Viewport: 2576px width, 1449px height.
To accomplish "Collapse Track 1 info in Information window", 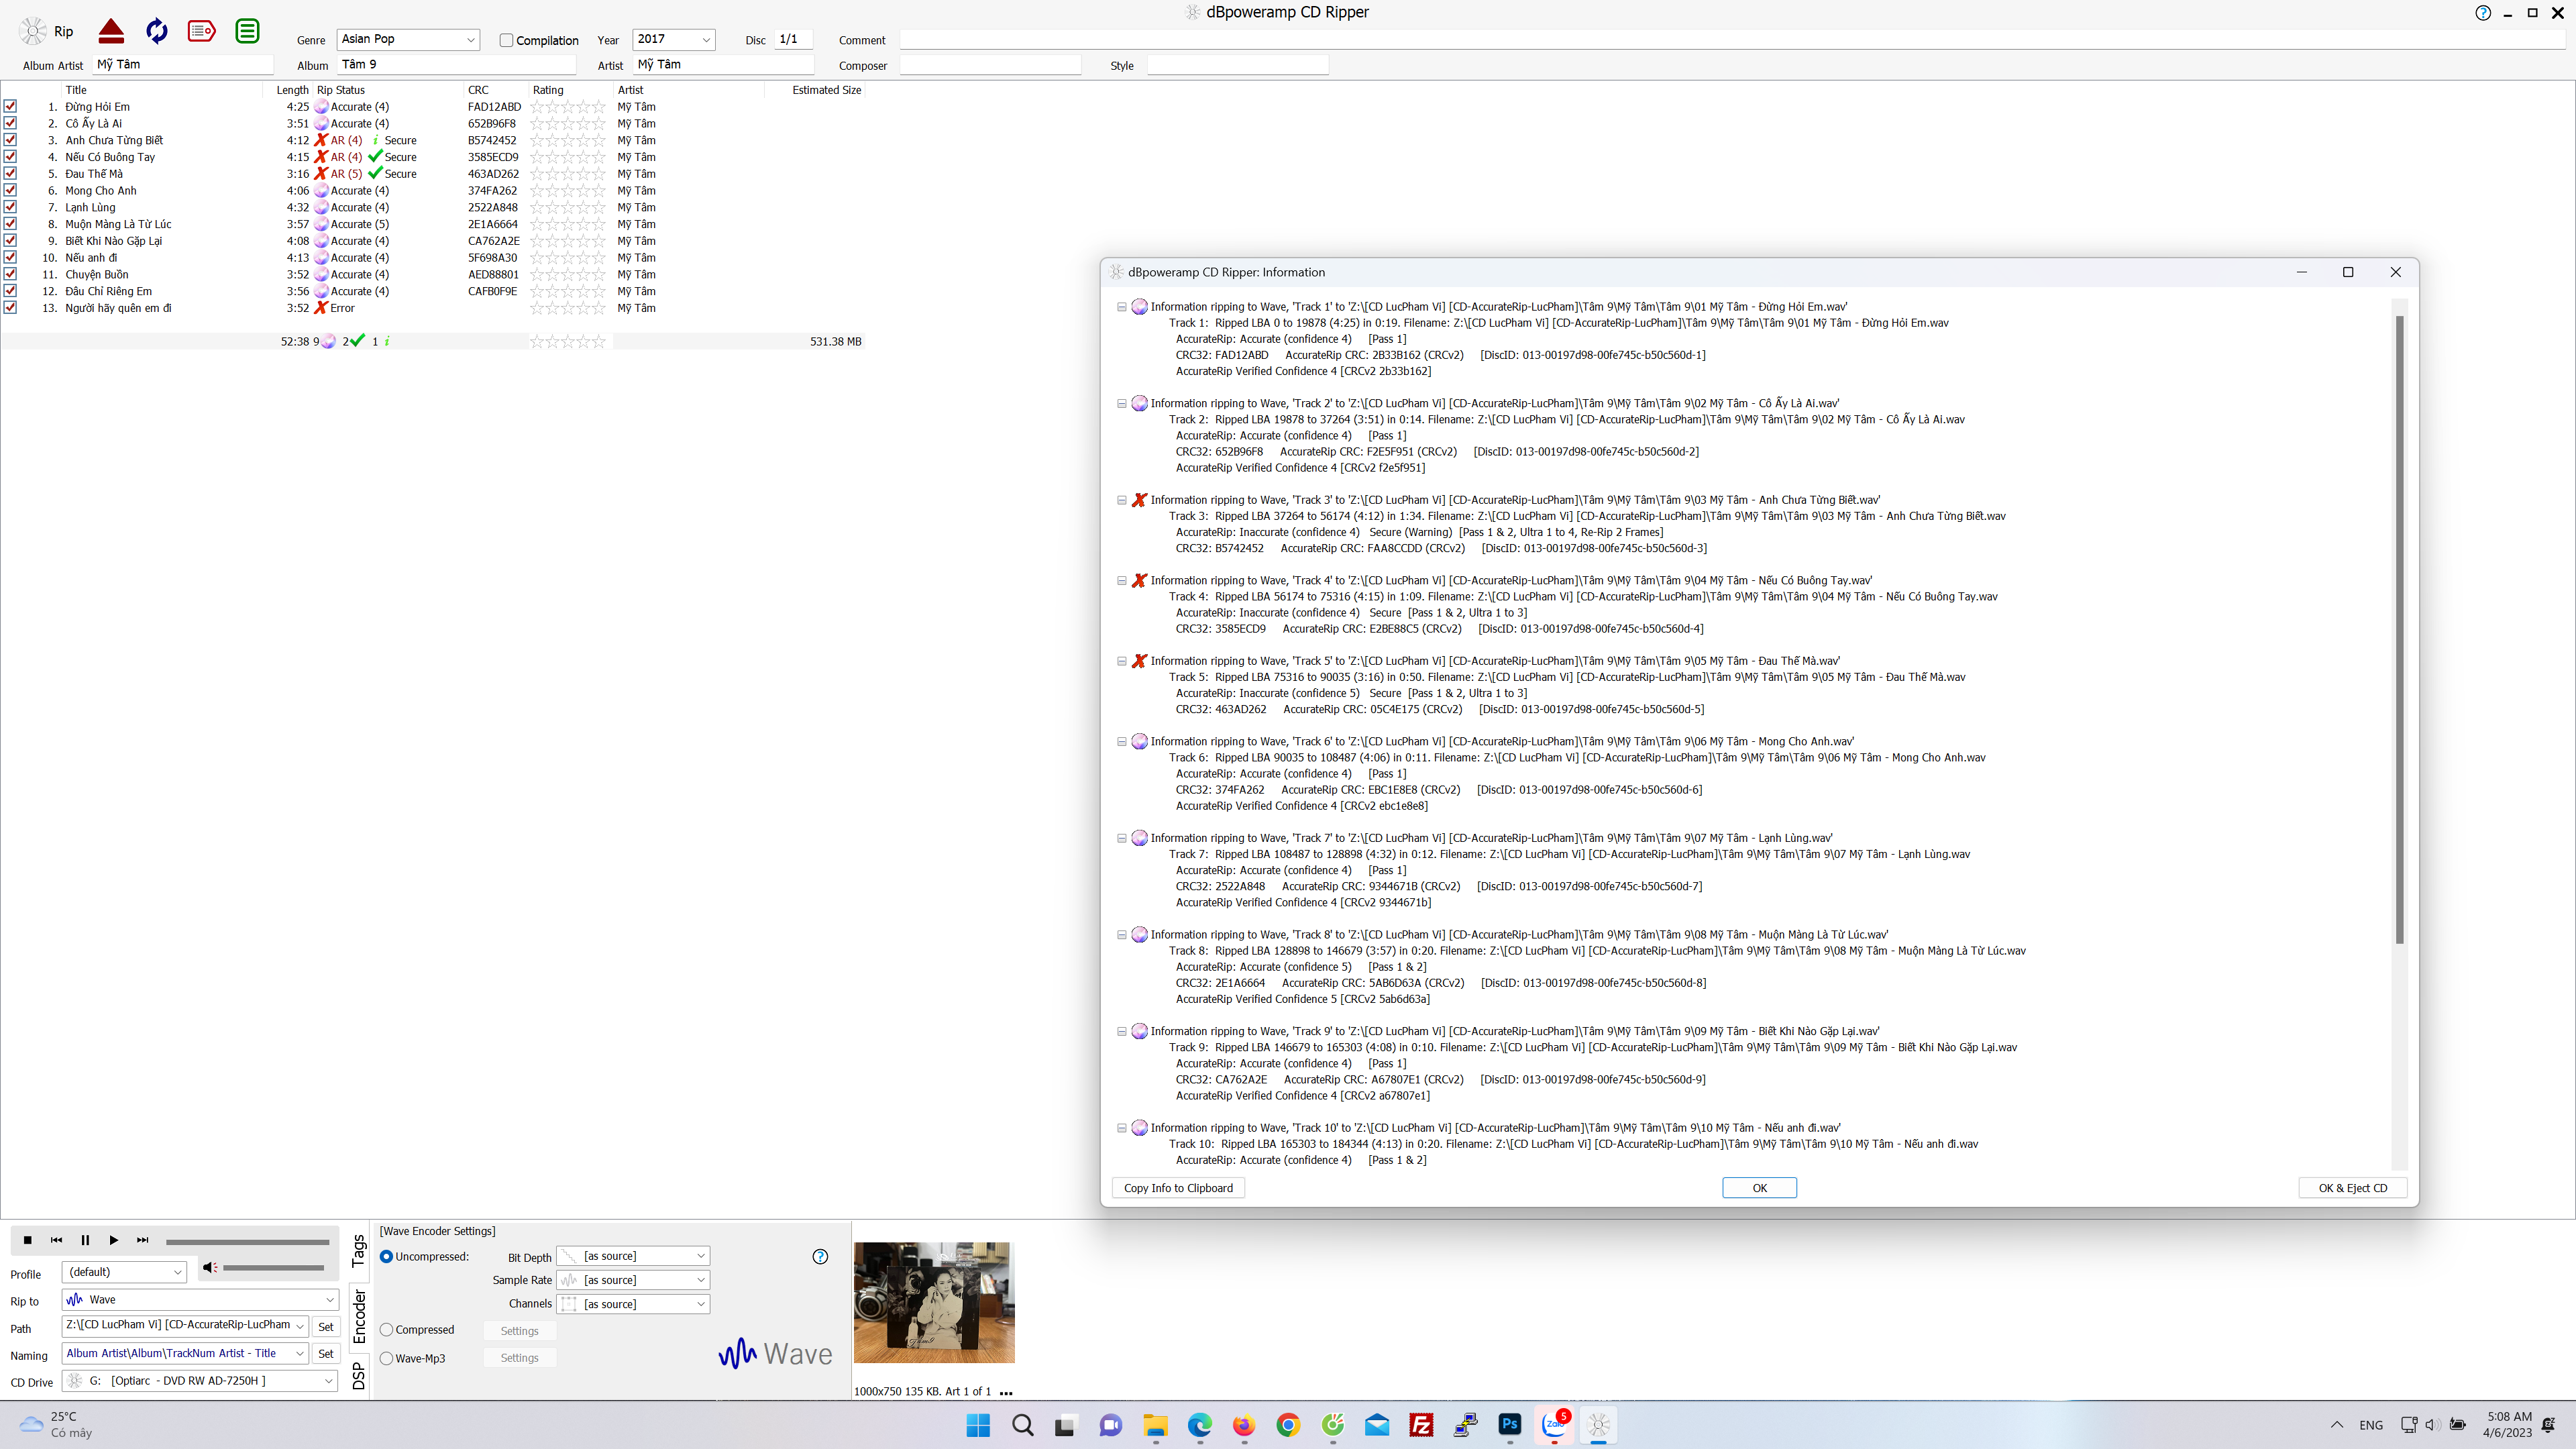I will pos(1121,307).
